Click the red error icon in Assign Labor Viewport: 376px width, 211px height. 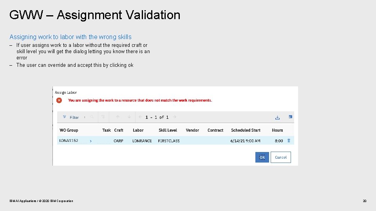tap(59, 100)
